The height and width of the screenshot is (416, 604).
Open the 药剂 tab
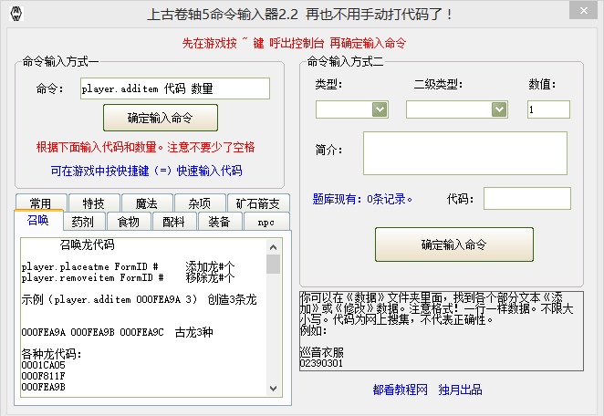(x=83, y=222)
